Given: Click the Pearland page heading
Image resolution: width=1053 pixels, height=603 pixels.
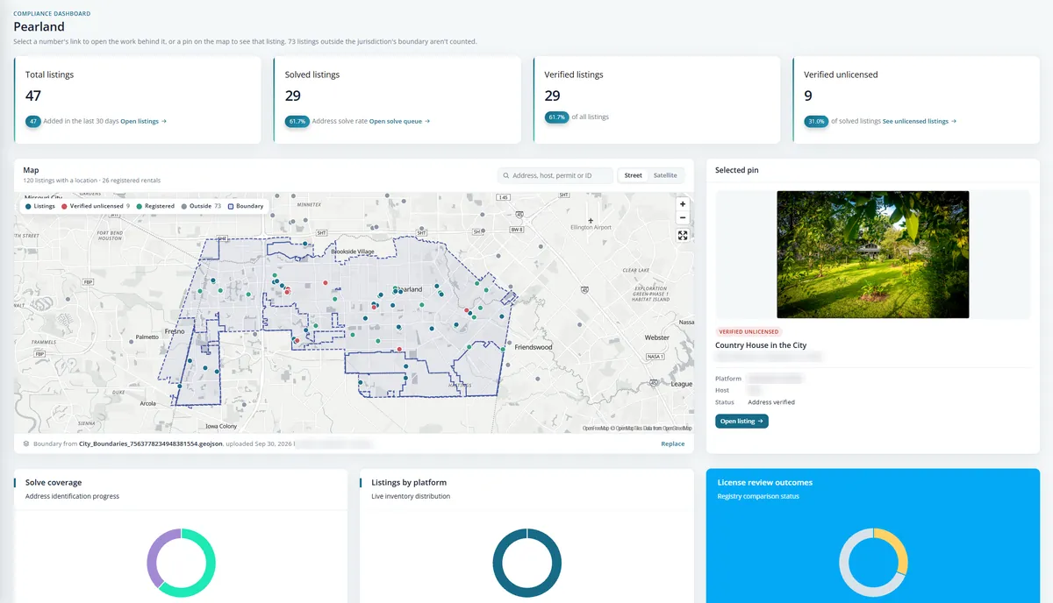Looking at the screenshot, I should click(x=39, y=27).
